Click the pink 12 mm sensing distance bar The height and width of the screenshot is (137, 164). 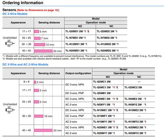click(x=39, y=45)
